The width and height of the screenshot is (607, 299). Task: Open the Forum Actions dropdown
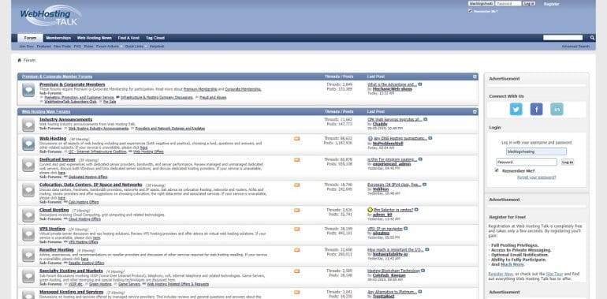coord(108,47)
